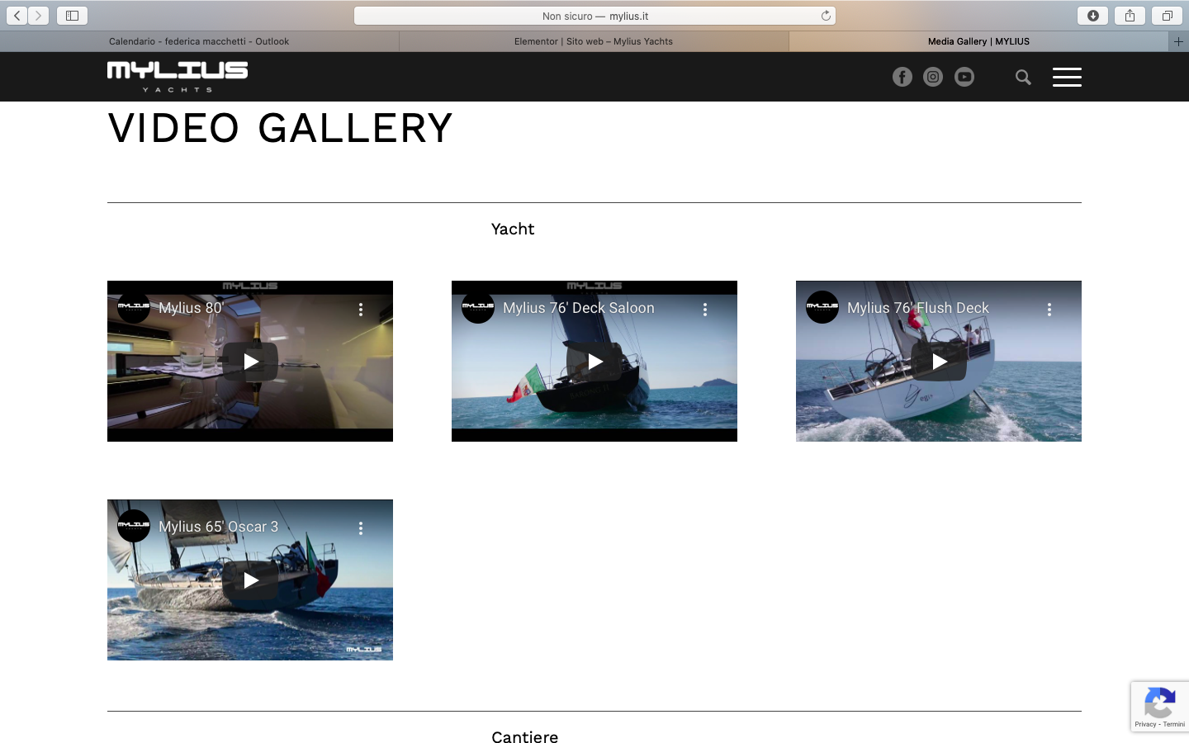Add a new Safari tab
This screenshot has height=743, width=1189.
point(1178,41)
